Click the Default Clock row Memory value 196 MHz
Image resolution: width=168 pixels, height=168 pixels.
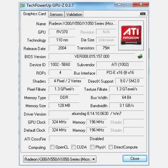[97, 130]
